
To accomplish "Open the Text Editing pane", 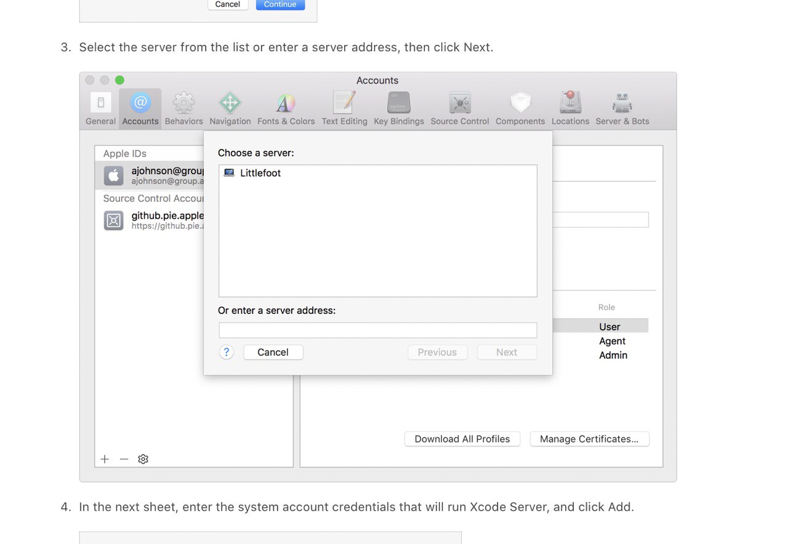I will point(344,109).
